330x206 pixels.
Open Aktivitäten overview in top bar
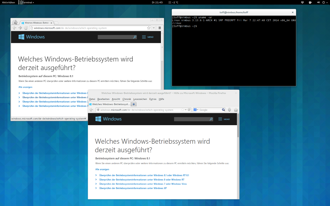9,2
